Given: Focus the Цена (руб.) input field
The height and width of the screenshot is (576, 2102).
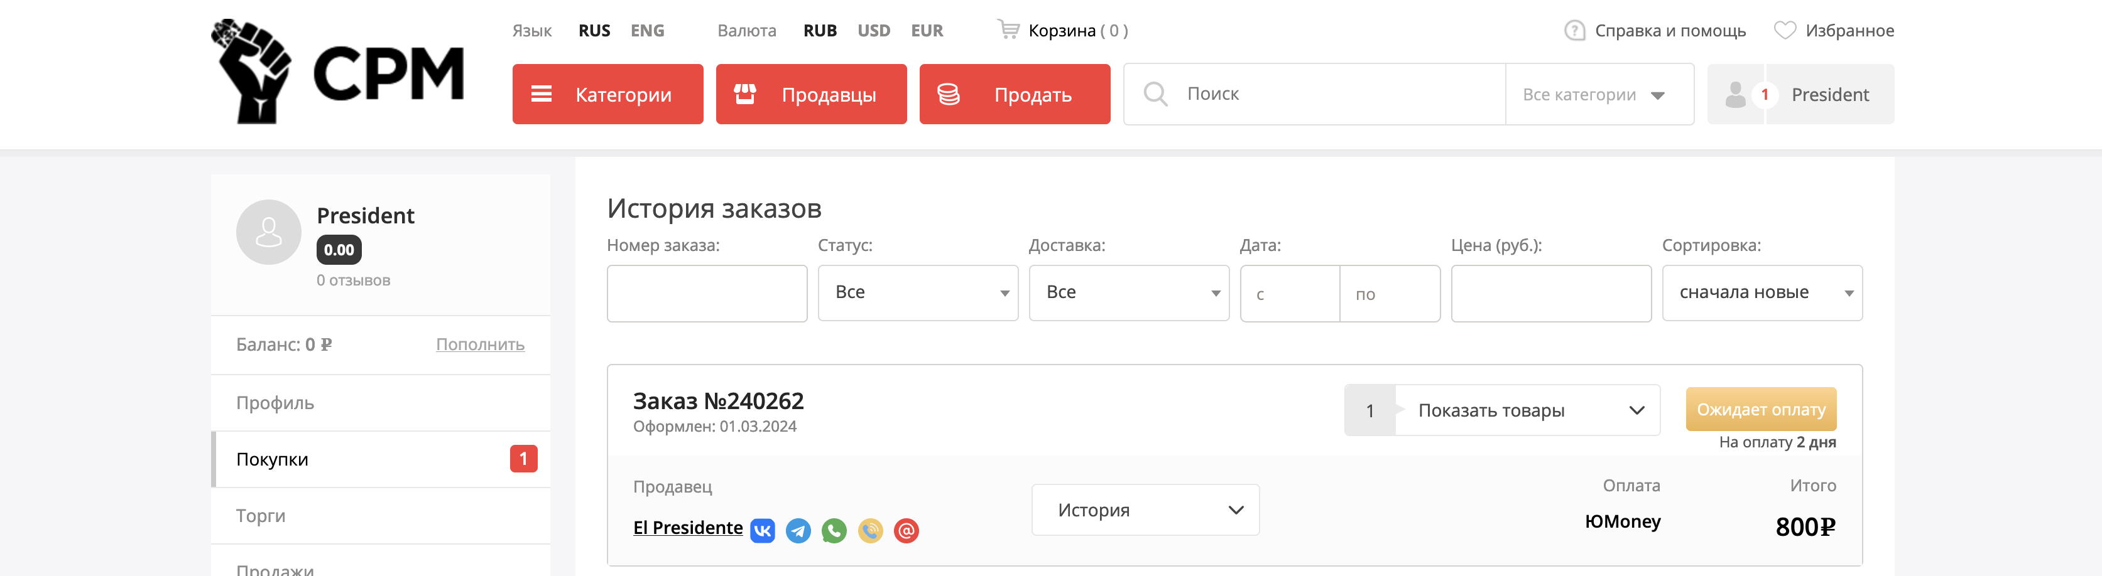Looking at the screenshot, I should pos(1550,293).
